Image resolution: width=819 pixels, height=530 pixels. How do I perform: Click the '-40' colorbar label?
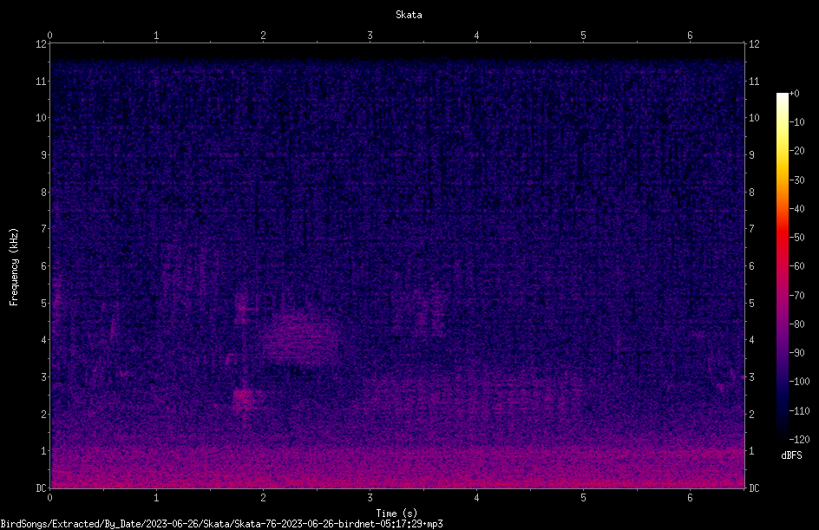coord(796,209)
